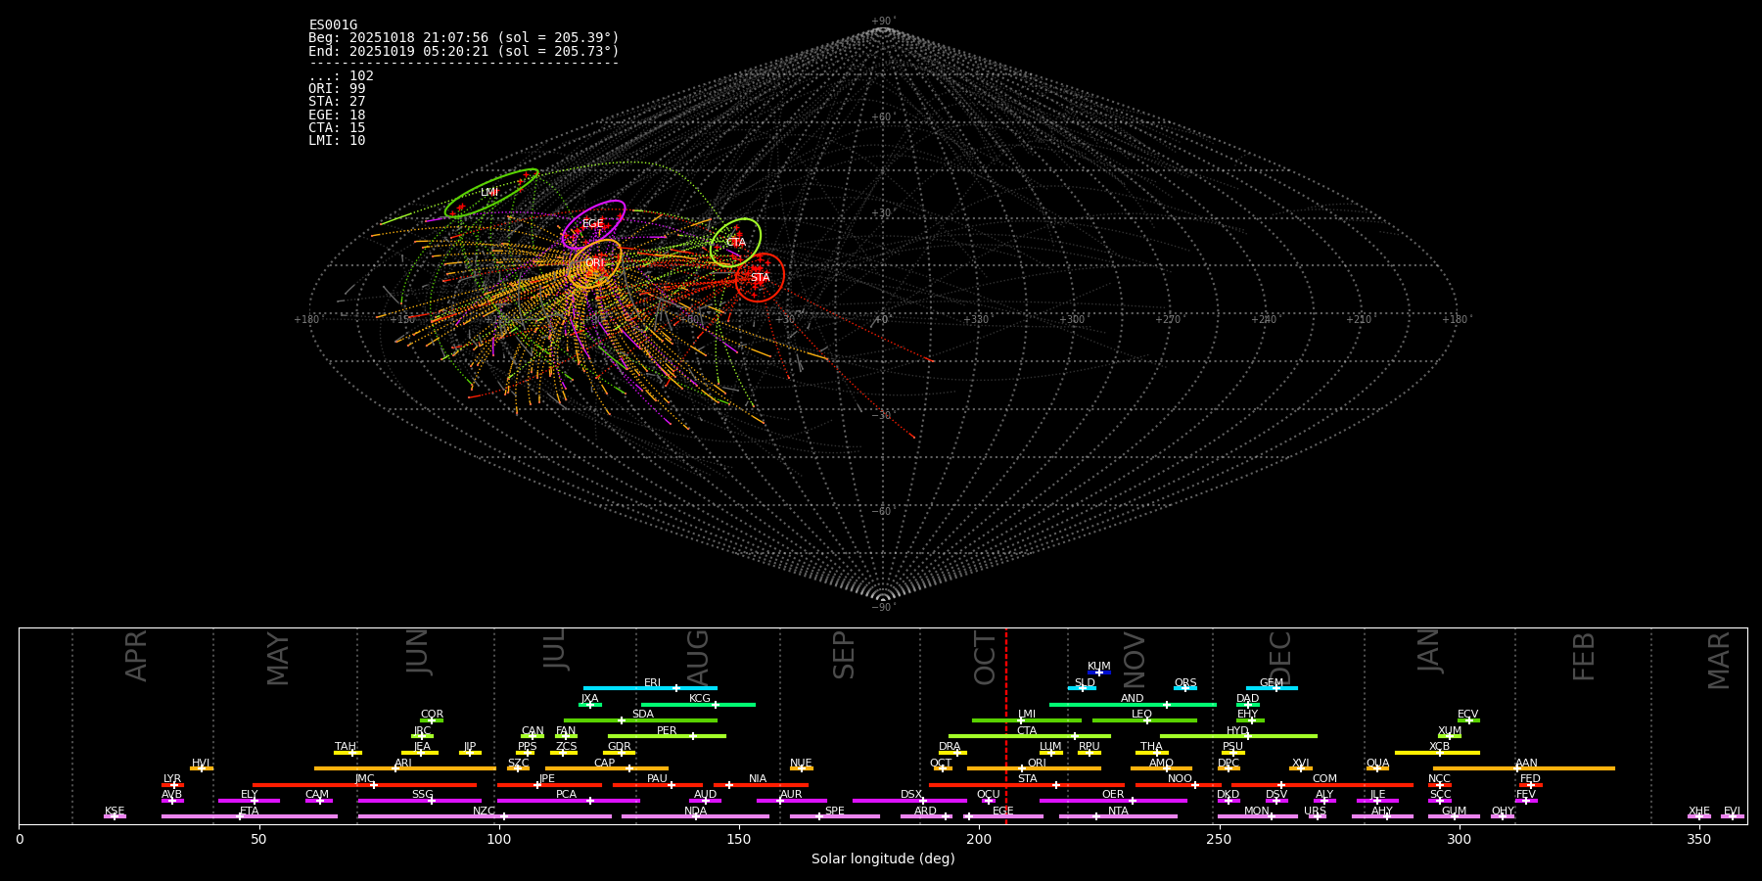Screen dimensions: 1762x881
Task: Click the COR shower label in timeline
Action: [x=432, y=715]
